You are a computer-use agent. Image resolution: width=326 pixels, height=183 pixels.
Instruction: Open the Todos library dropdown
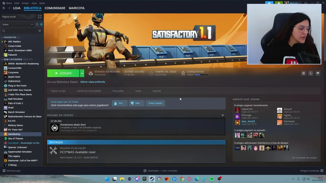(18, 24)
